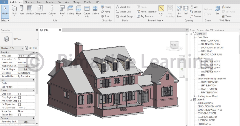
Task: Choose the Shaft opening tool
Action: point(186,10)
